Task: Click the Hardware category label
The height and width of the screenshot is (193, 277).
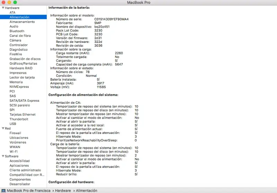Action: 12,8
